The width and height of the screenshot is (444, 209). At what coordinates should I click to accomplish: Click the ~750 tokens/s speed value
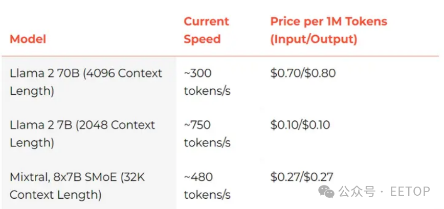[x=207, y=134]
